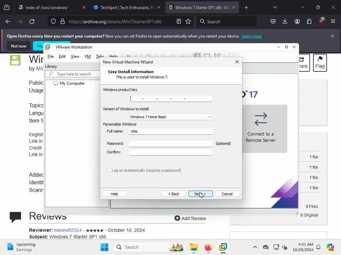This screenshot has width=341, height=255.
Task: Click the VMware full screen view icon
Action: tap(217, 56)
